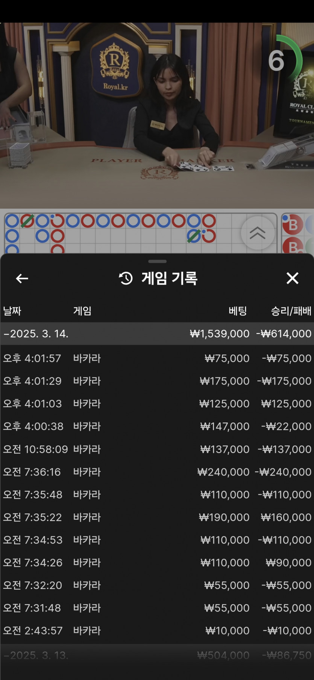The width and height of the screenshot is (314, 680).
Task: Open the 오전 10:58:09 바카라 record
Action: 157,449
